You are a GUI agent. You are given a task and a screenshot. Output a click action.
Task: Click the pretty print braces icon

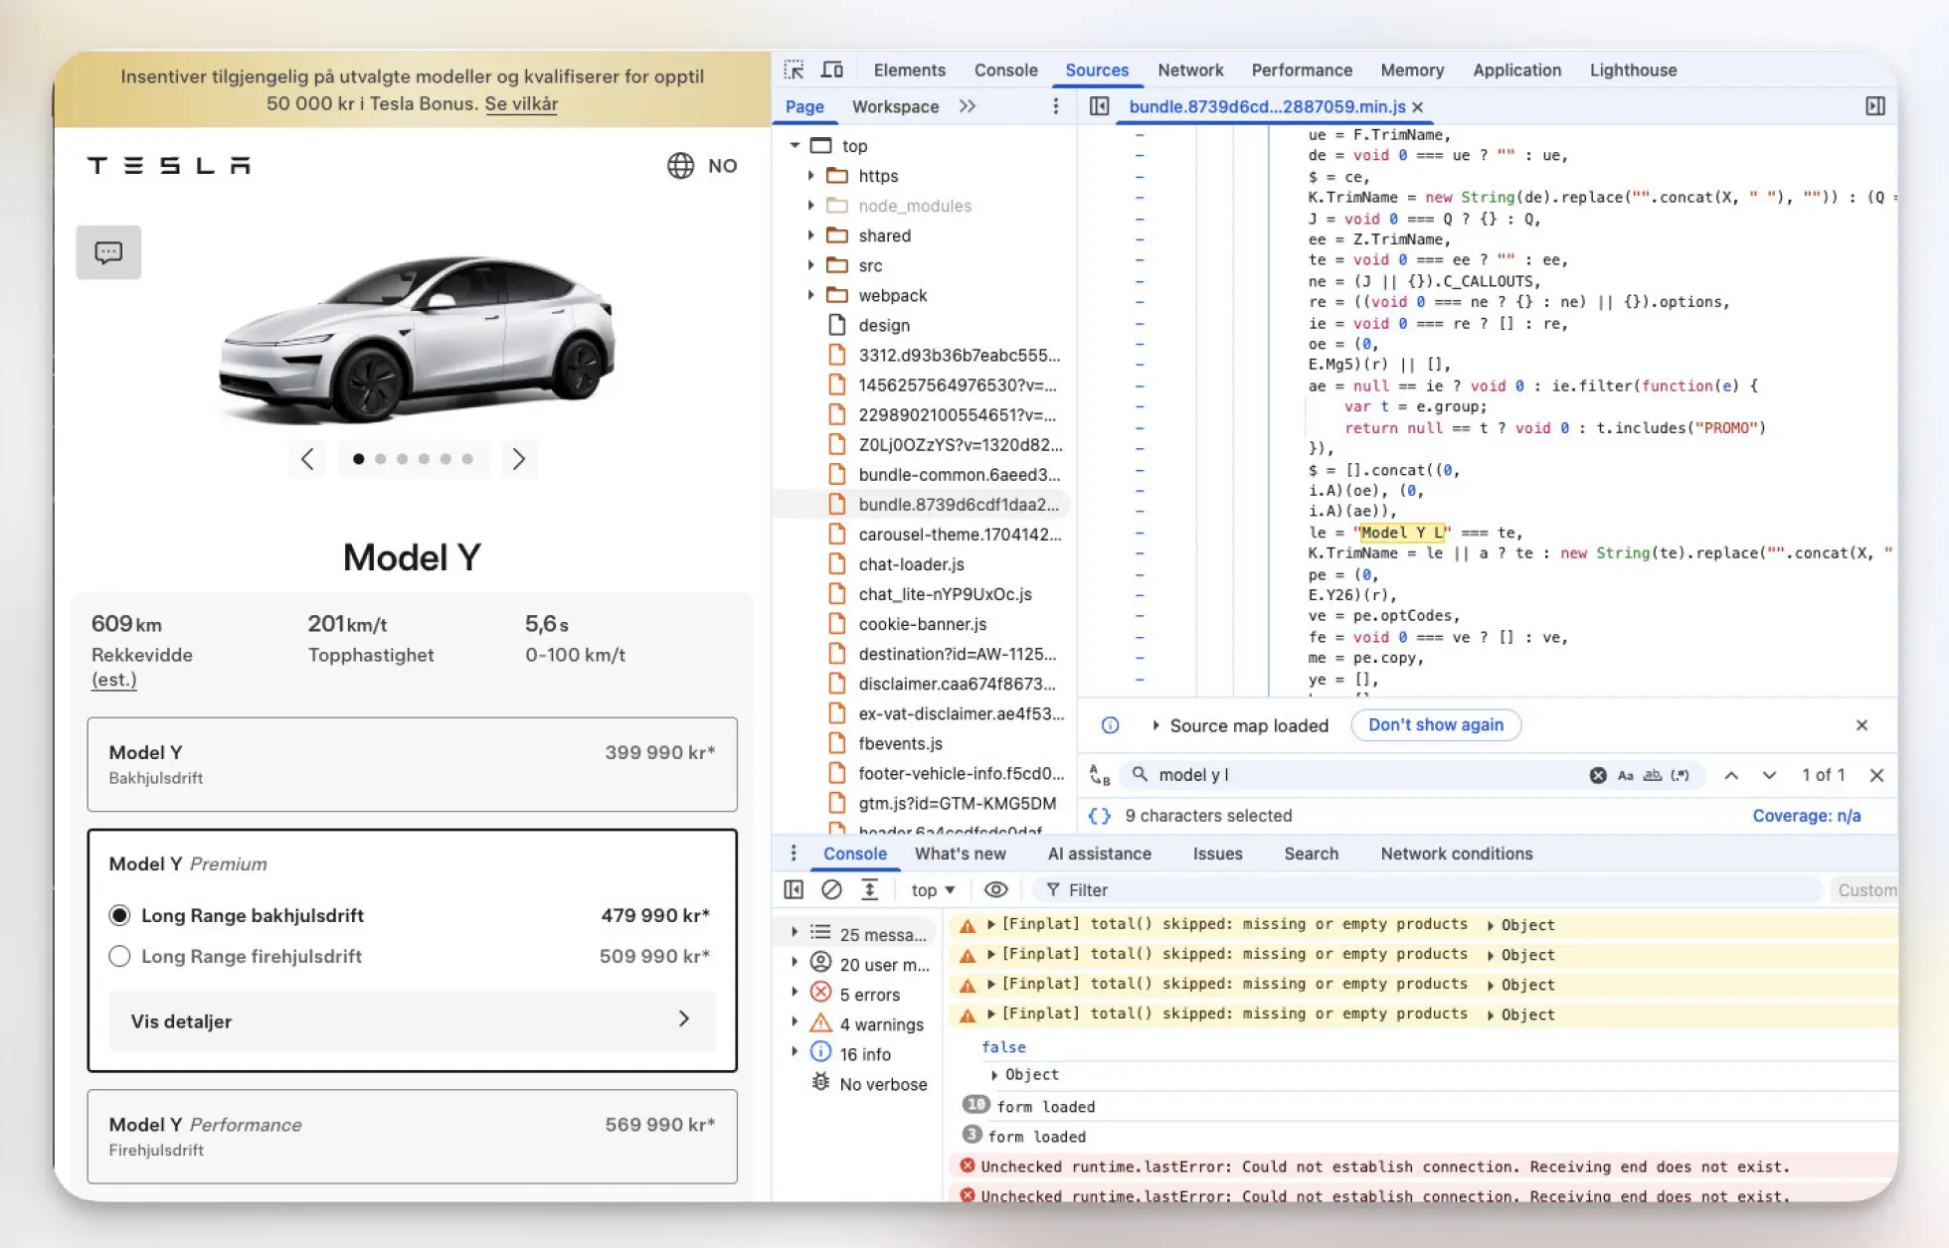pos(1099,816)
